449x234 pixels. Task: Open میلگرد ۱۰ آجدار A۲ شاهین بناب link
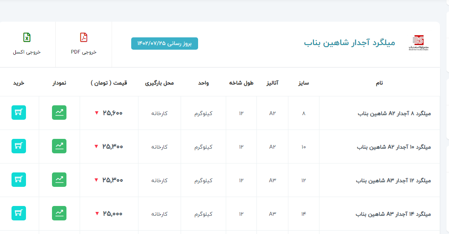(x=394, y=147)
